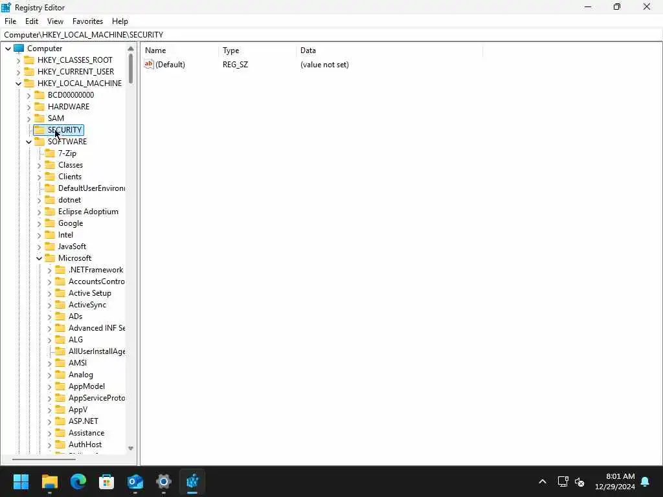Screen dimensions: 663x497
Task: Select the ADs key
Action: 75,316
